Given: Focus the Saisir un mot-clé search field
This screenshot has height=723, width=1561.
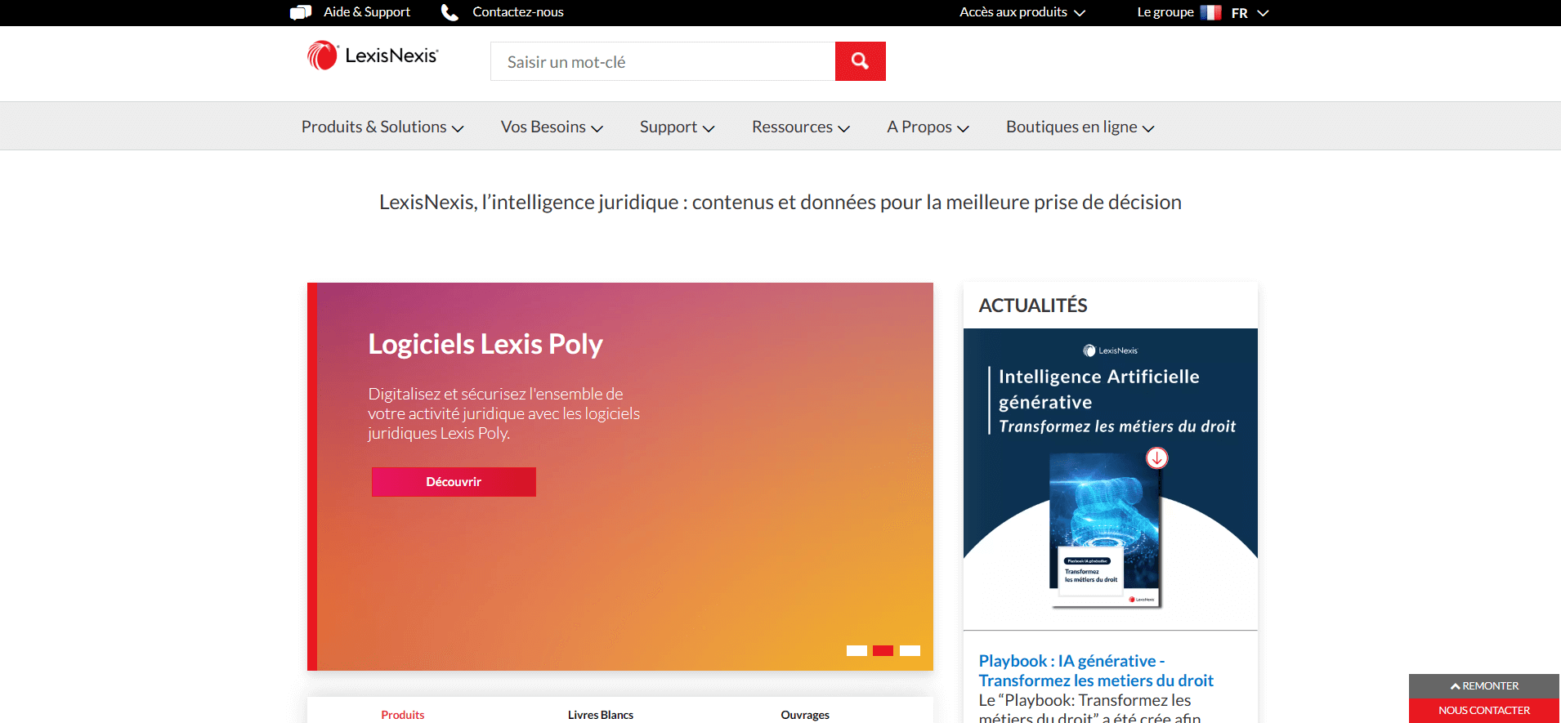Looking at the screenshot, I should (662, 62).
